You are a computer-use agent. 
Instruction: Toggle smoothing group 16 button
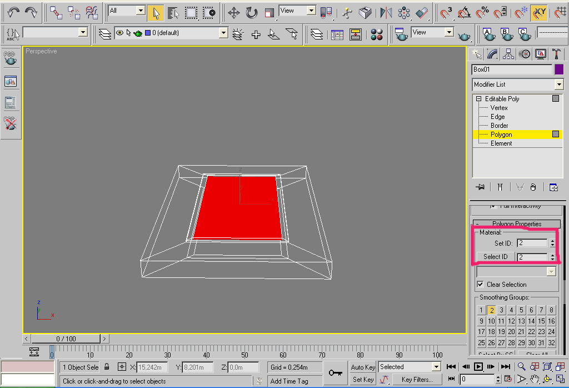pos(551,321)
